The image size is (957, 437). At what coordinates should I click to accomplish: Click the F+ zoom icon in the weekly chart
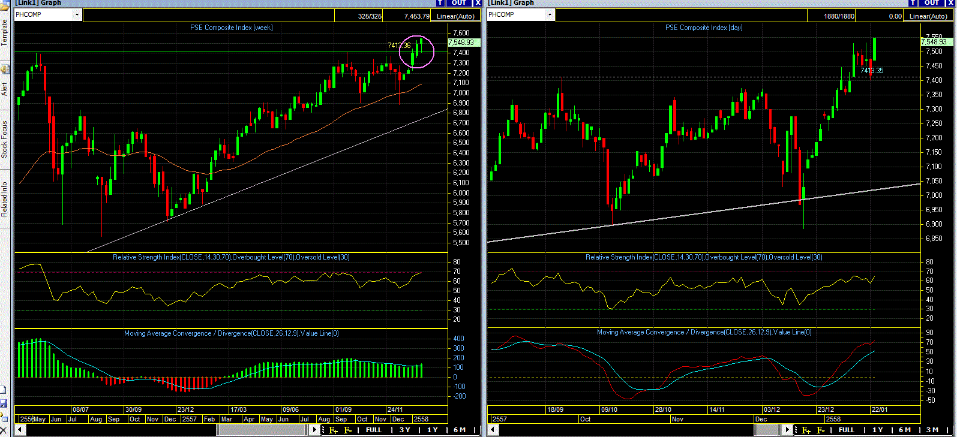(x=334, y=430)
